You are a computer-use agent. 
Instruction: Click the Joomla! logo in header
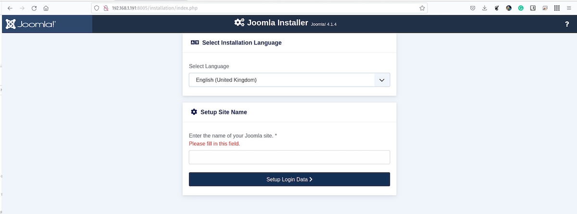click(30, 24)
